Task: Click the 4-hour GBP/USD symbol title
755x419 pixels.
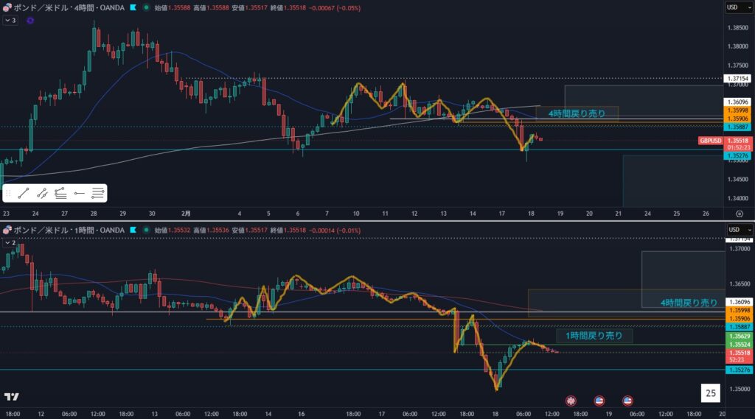Action: click(65, 7)
